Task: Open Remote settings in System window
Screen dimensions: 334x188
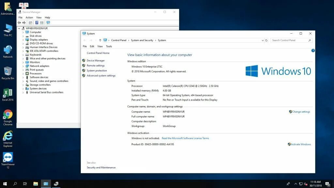Action: click(x=96, y=66)
